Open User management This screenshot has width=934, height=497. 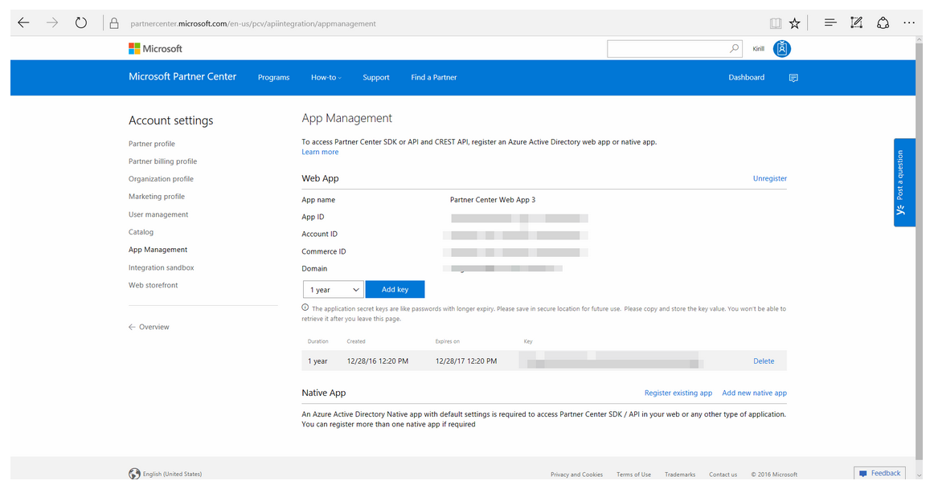pos(158,214)
